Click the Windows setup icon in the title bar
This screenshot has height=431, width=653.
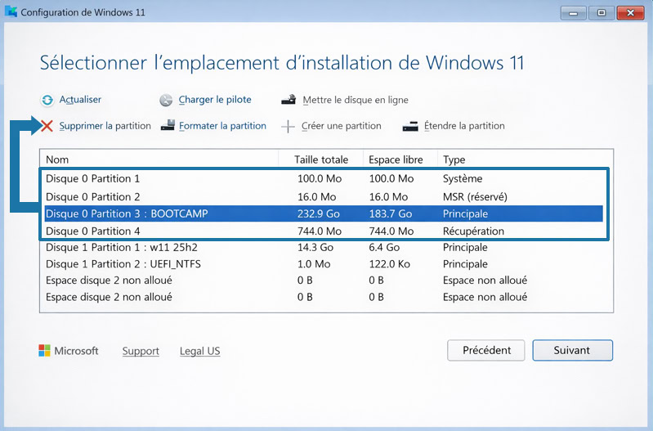pos(11,11)
